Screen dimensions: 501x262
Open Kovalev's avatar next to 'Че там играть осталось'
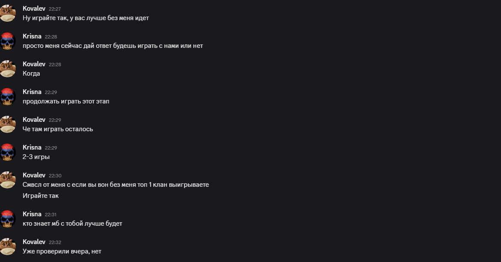coord(7,125)
